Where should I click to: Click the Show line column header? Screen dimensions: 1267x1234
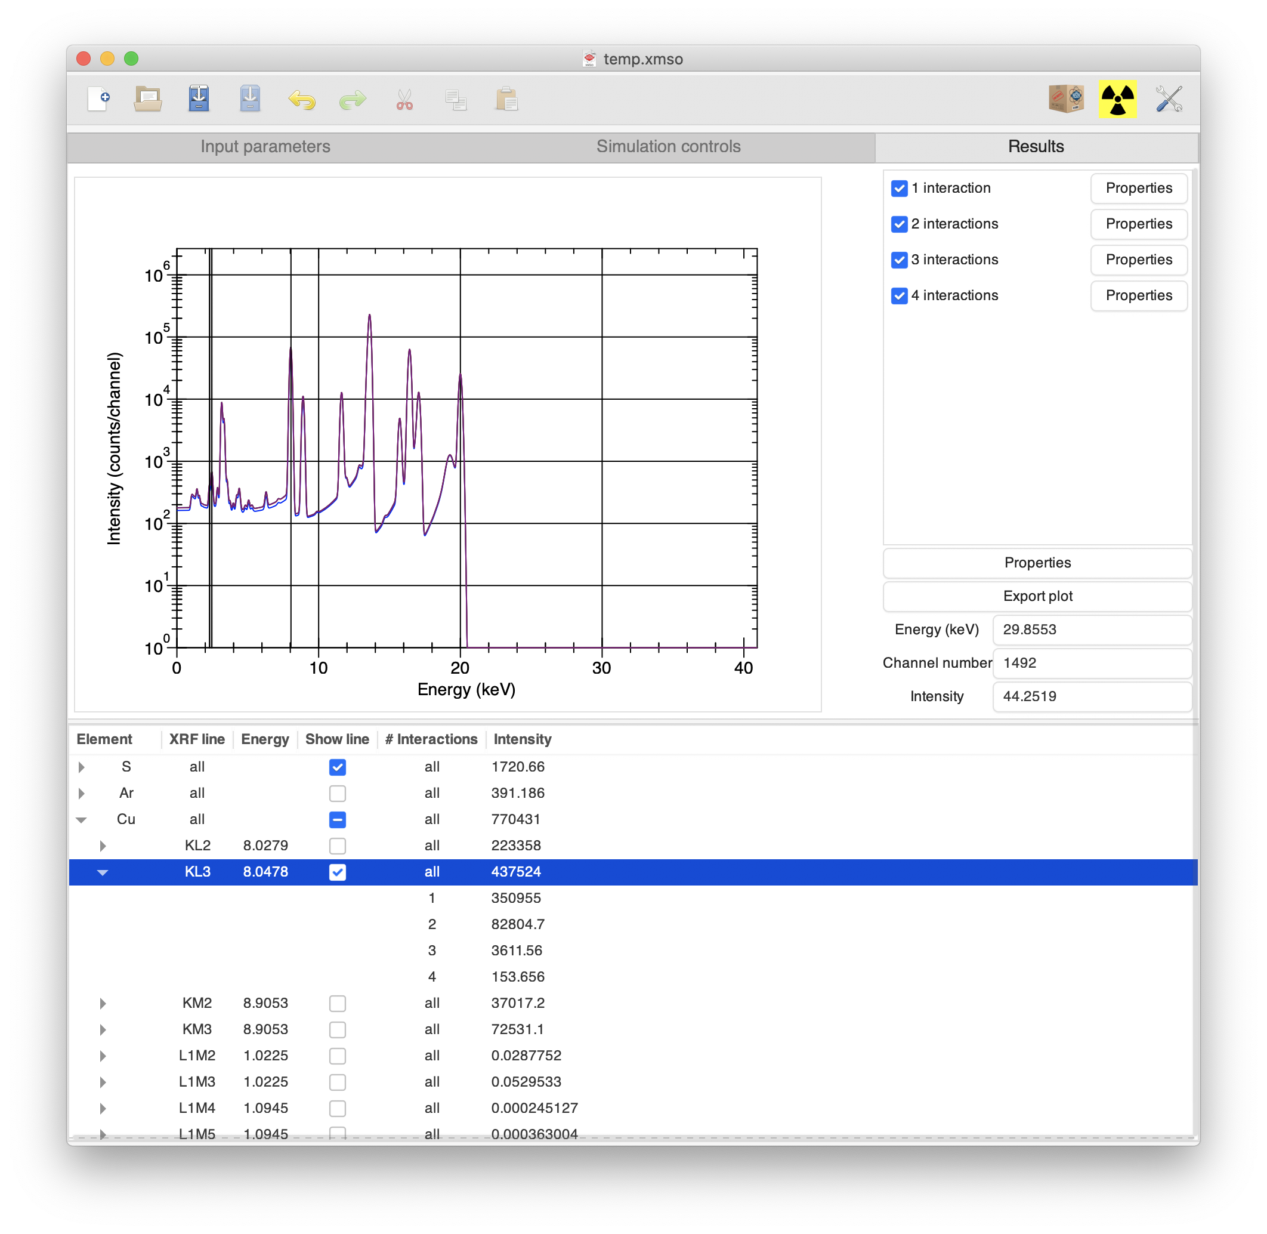tap(337, 739)
